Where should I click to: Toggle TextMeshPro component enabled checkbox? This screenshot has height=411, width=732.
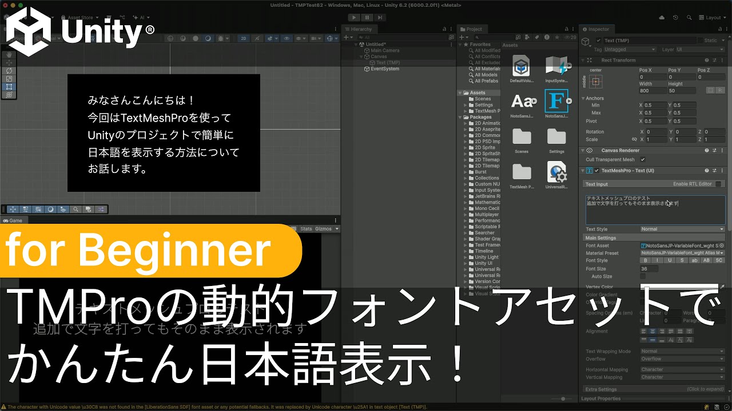pos(596,170)
